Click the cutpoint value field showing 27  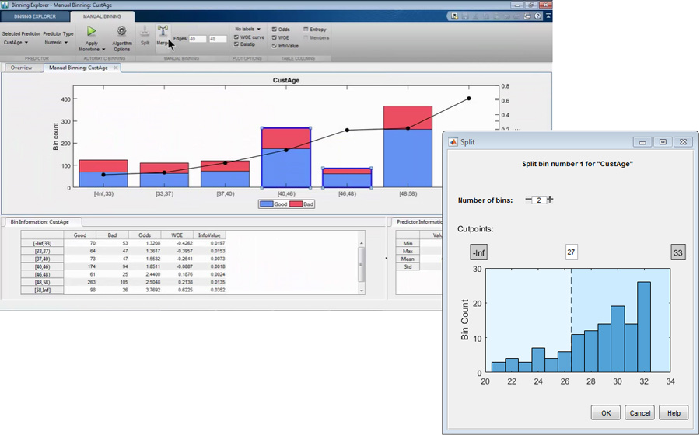572,252
